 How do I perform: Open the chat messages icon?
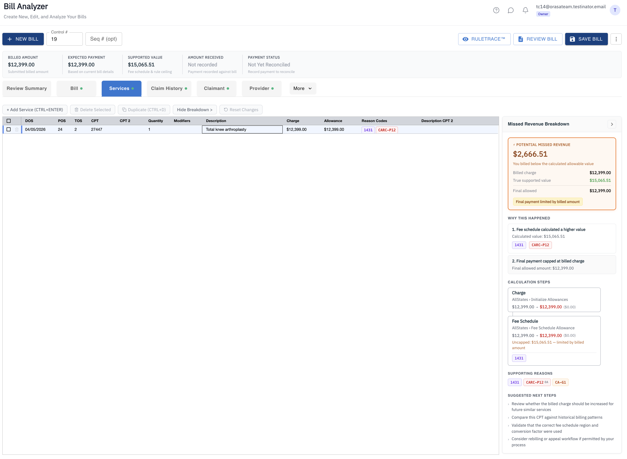pyautogui.click(x=510, y=10)
